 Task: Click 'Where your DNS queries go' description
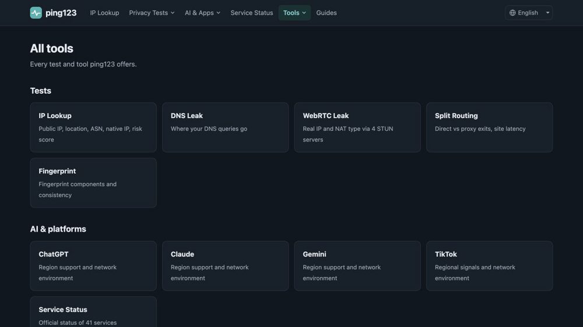pyautogui.click(x=209, y=129)
